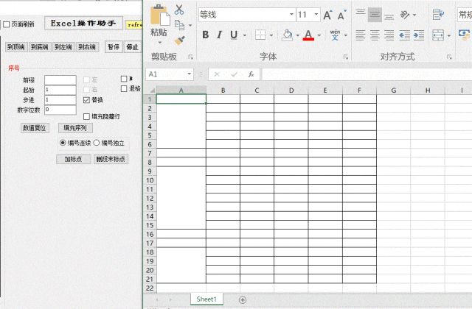Open fill color dropdown arrow
Viewport: 472px width, 309px height.
(298, 35)
